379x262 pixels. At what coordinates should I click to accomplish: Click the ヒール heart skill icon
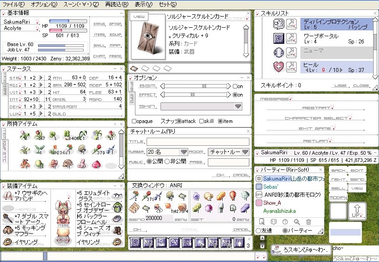(x=279, y=67)
